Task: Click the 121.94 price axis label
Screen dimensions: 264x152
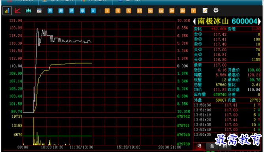Action: point(15,20)
